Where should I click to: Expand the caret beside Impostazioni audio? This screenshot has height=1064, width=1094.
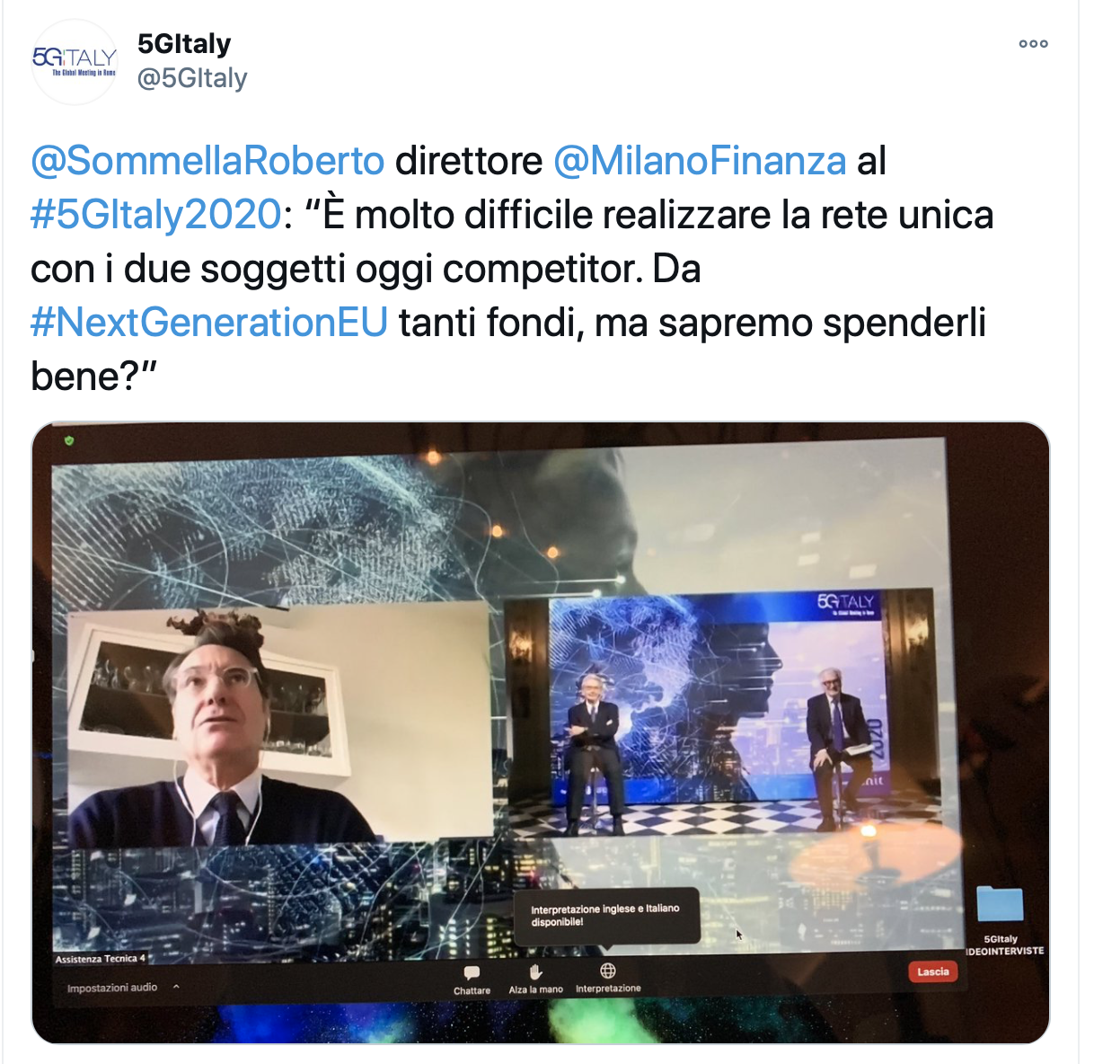[176, 987]
